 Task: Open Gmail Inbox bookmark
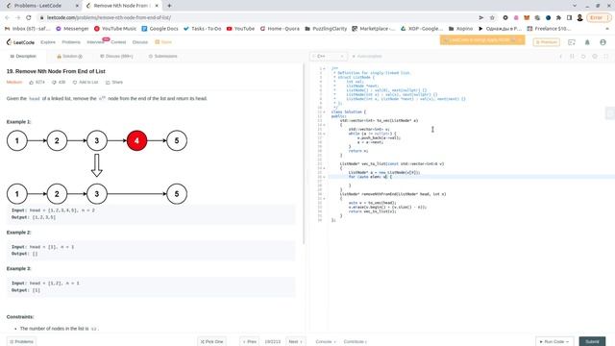coord(28,29)
